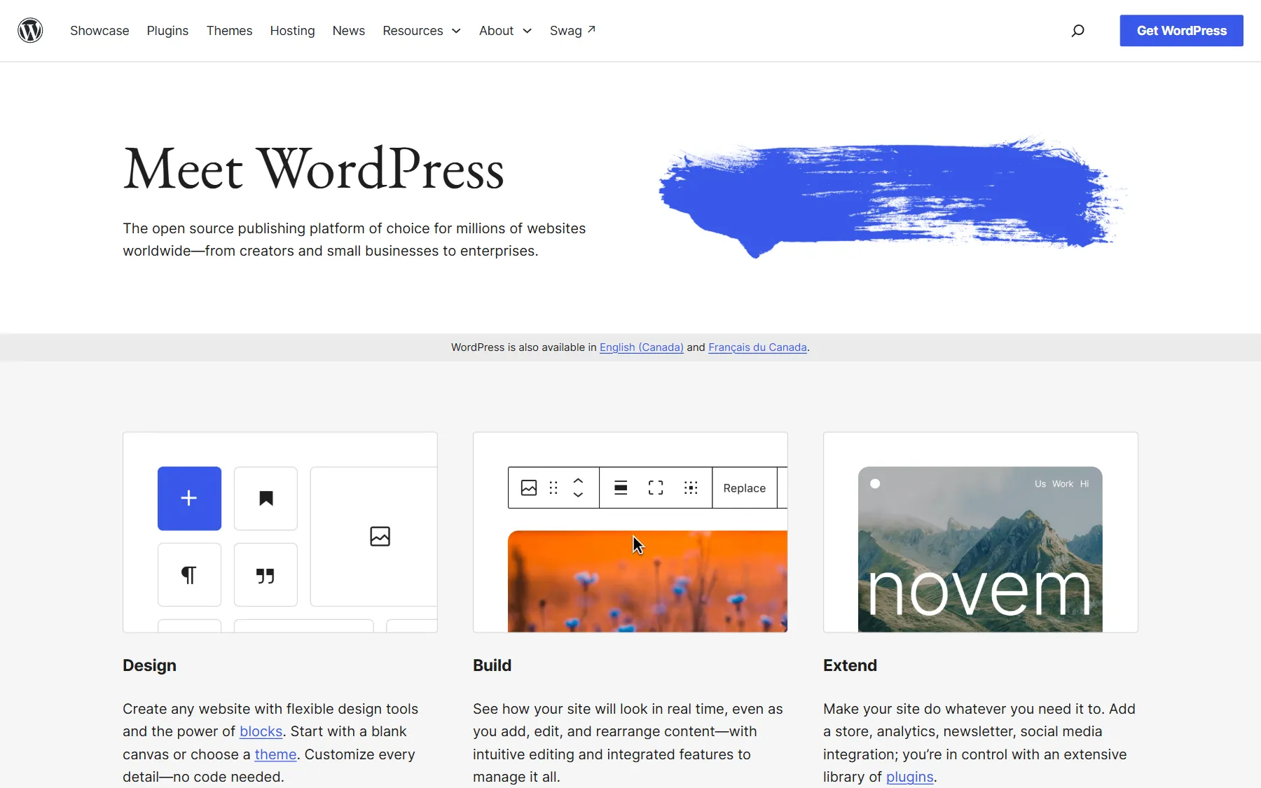Expand the Resources dropdown menu
Screen dimensions: 1261x788
(422, 31)
